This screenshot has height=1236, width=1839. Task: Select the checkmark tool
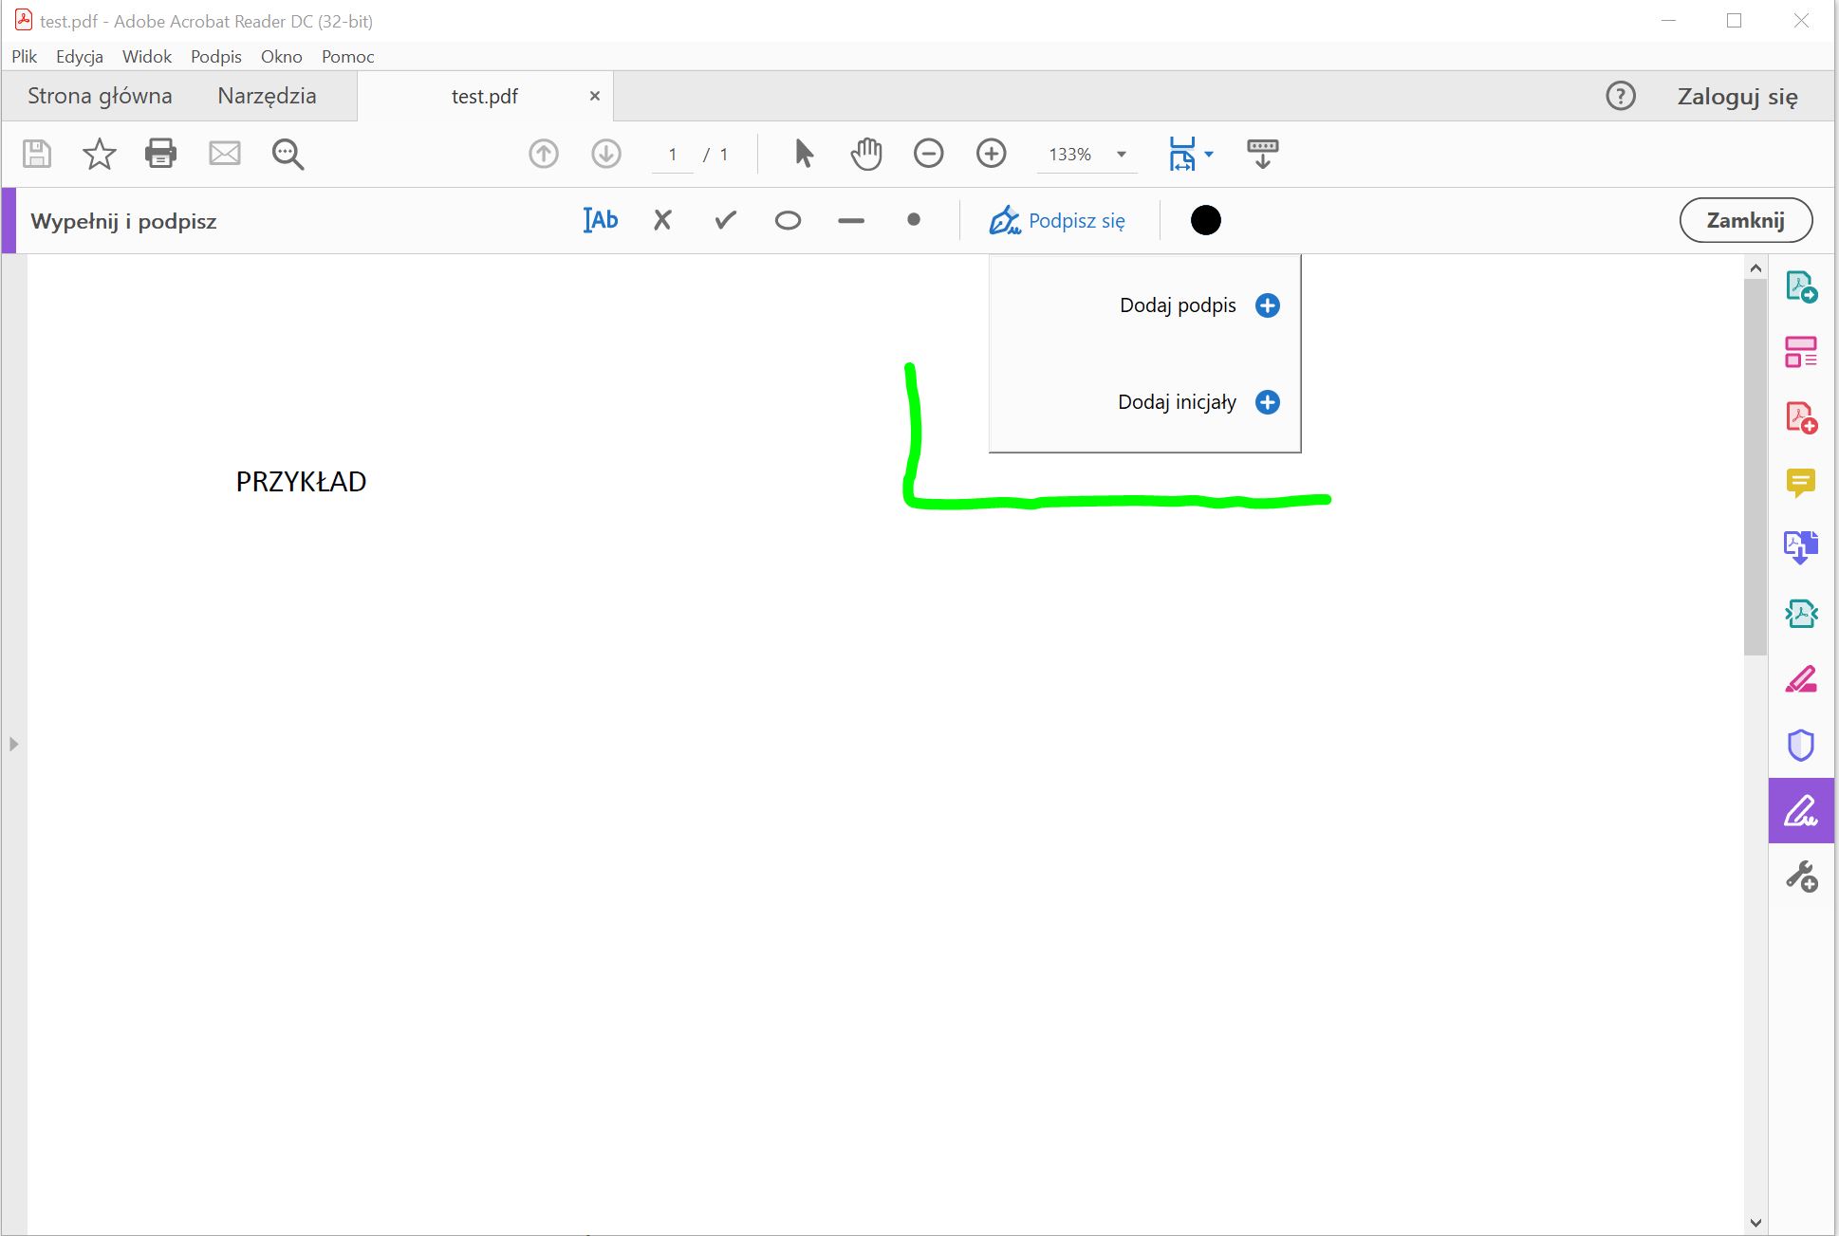coord(726,220)
